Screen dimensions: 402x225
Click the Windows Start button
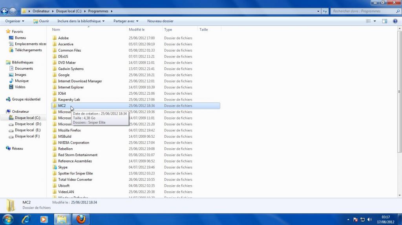[x=8, y=220]
